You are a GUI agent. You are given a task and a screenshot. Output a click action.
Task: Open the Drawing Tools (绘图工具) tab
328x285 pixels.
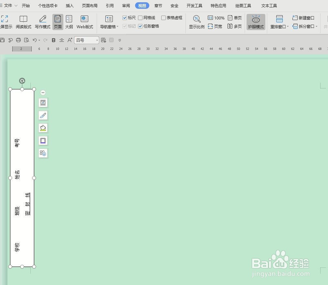click(243, 6)
